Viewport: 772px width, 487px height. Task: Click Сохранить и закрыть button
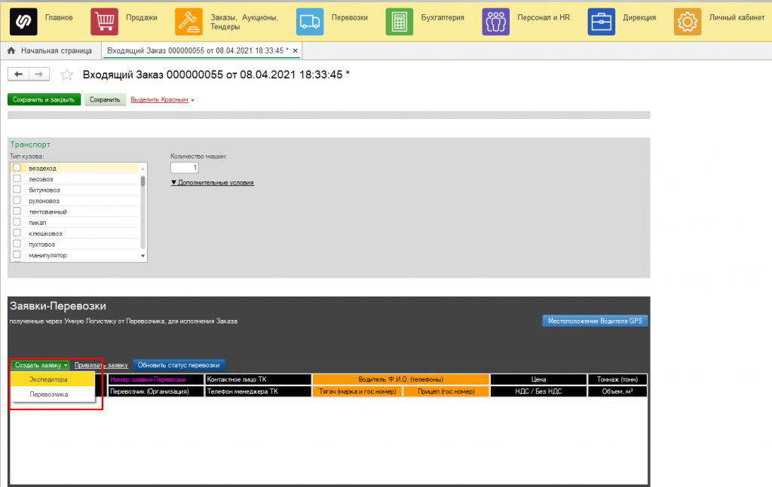(x=44, y=100)
